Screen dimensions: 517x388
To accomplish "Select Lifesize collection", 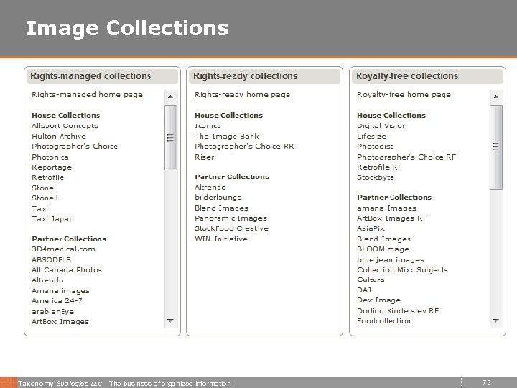I will pos(372,137).
